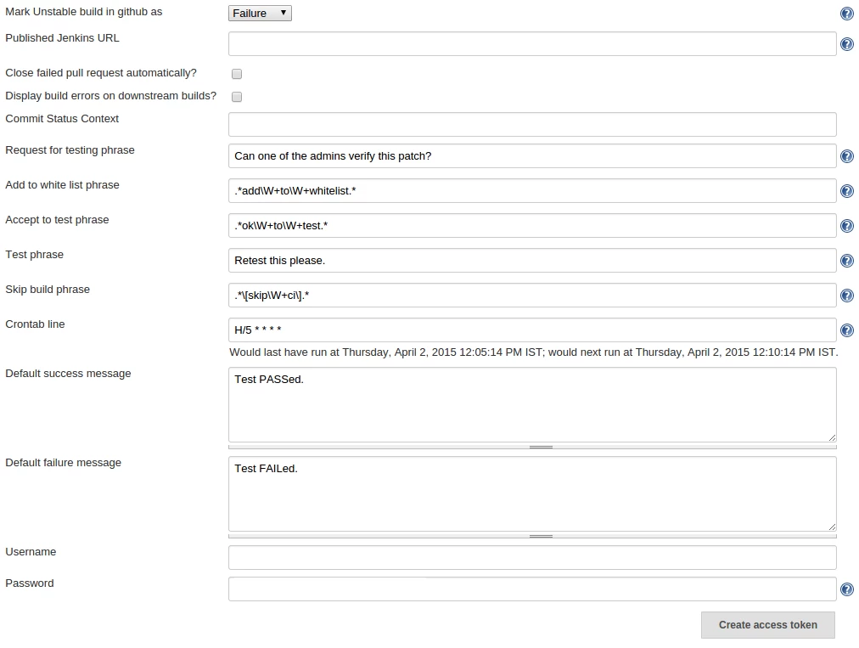Click the 'Password' label
The width and height of the screenshot is (859, 648).
point(30,583)
